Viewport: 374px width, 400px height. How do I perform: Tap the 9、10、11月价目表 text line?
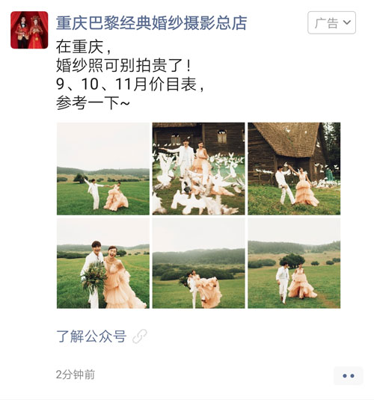130,84
